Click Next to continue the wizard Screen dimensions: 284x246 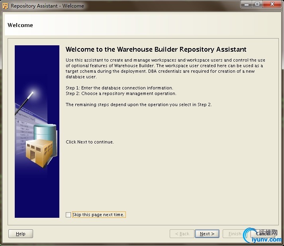(x=207, y=234)
